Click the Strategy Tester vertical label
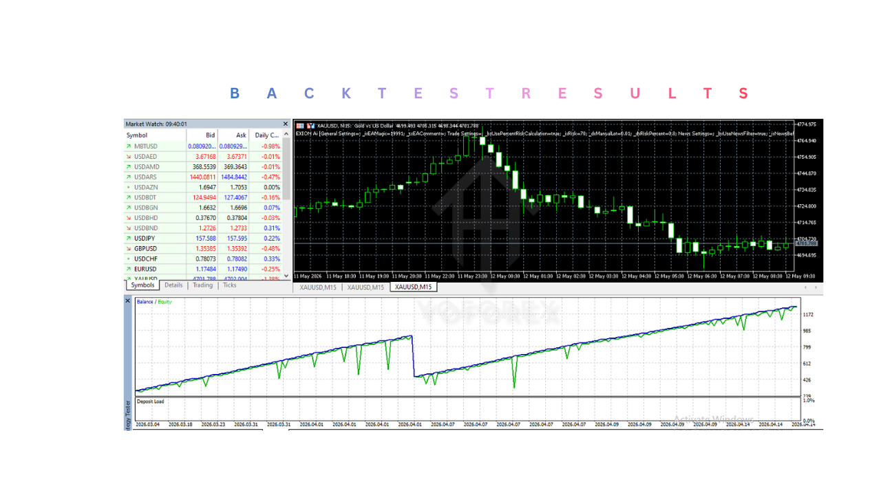Viewport: 881px width, 495px height. [x=127, y=415]
